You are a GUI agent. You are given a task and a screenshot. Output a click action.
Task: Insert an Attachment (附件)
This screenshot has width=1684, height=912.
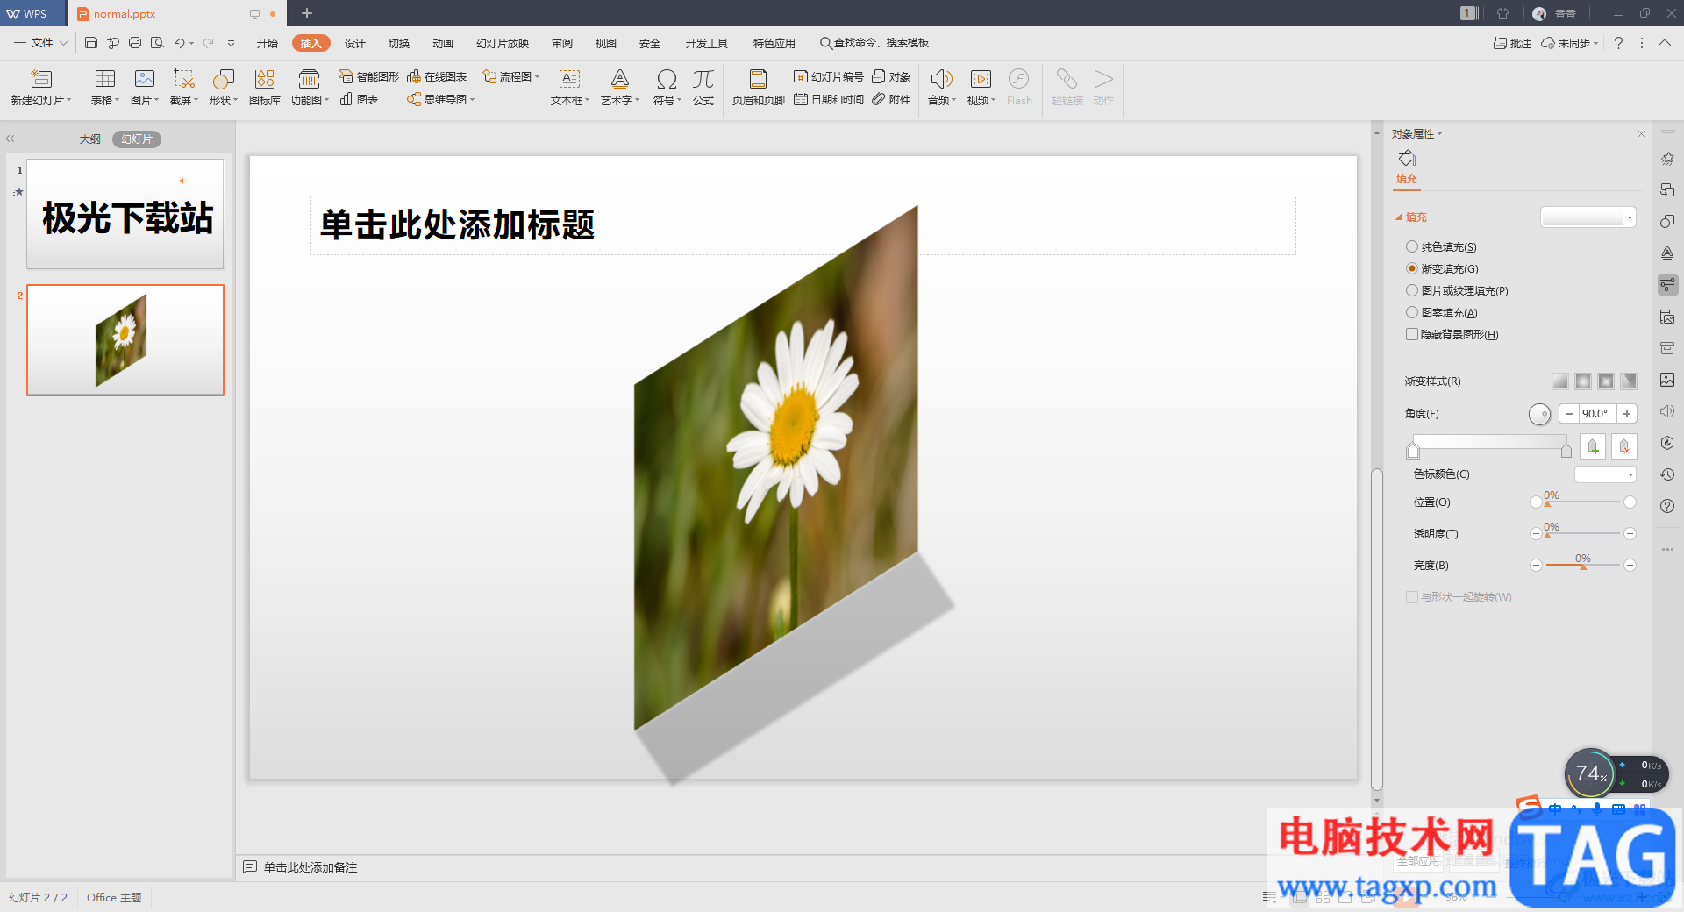pyautogui.click(x=891, y=99)
